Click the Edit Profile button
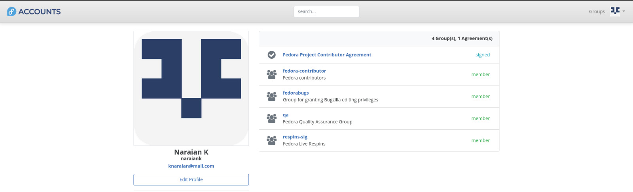Image resolution: width=633 pixels, height=192 pixels. click(191, 179)
